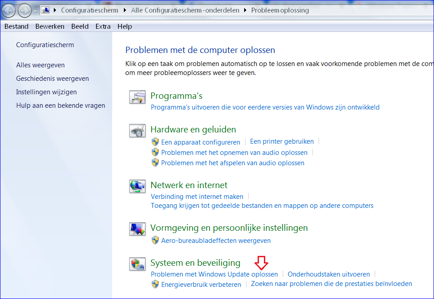Click the Programma's category icon
The image size is (434, 299).
137,97
